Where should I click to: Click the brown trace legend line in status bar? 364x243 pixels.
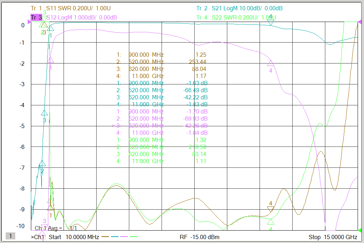click(105, 237)
